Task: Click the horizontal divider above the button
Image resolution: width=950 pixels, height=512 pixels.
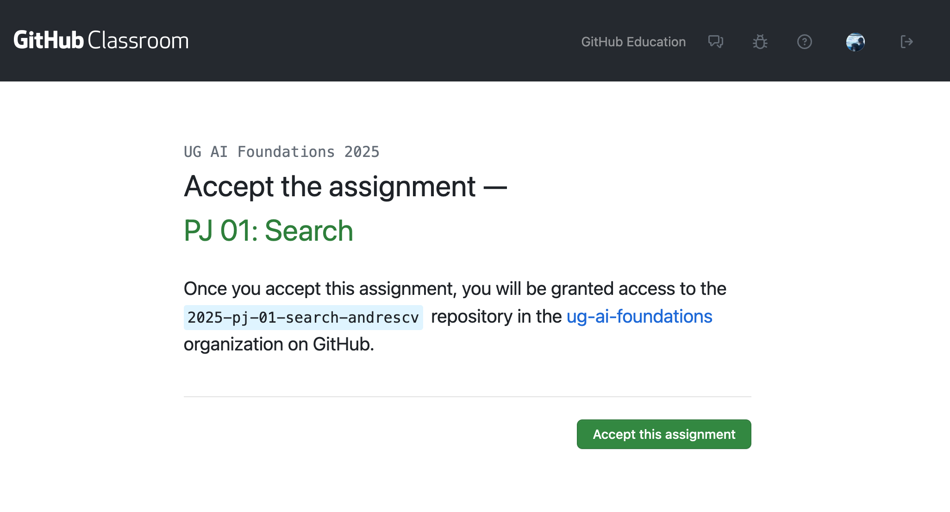Action: point(467,397)
